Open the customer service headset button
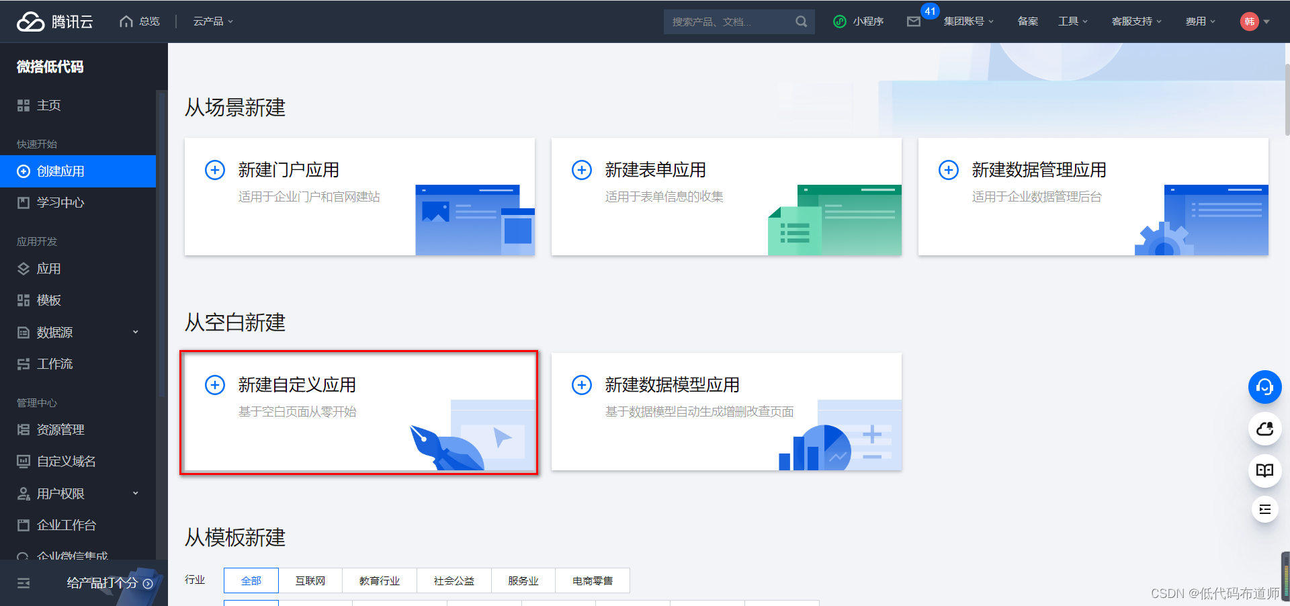The image size is (1290, 606). [x=1265, y=387]
